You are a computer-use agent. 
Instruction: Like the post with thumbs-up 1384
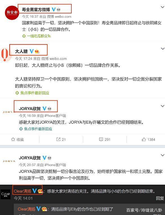[144, 139]
